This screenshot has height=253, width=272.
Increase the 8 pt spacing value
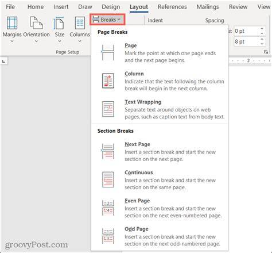pos(262,39)
